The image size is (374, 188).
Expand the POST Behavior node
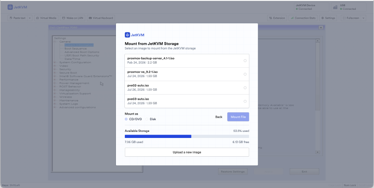(x=55, y=87)
